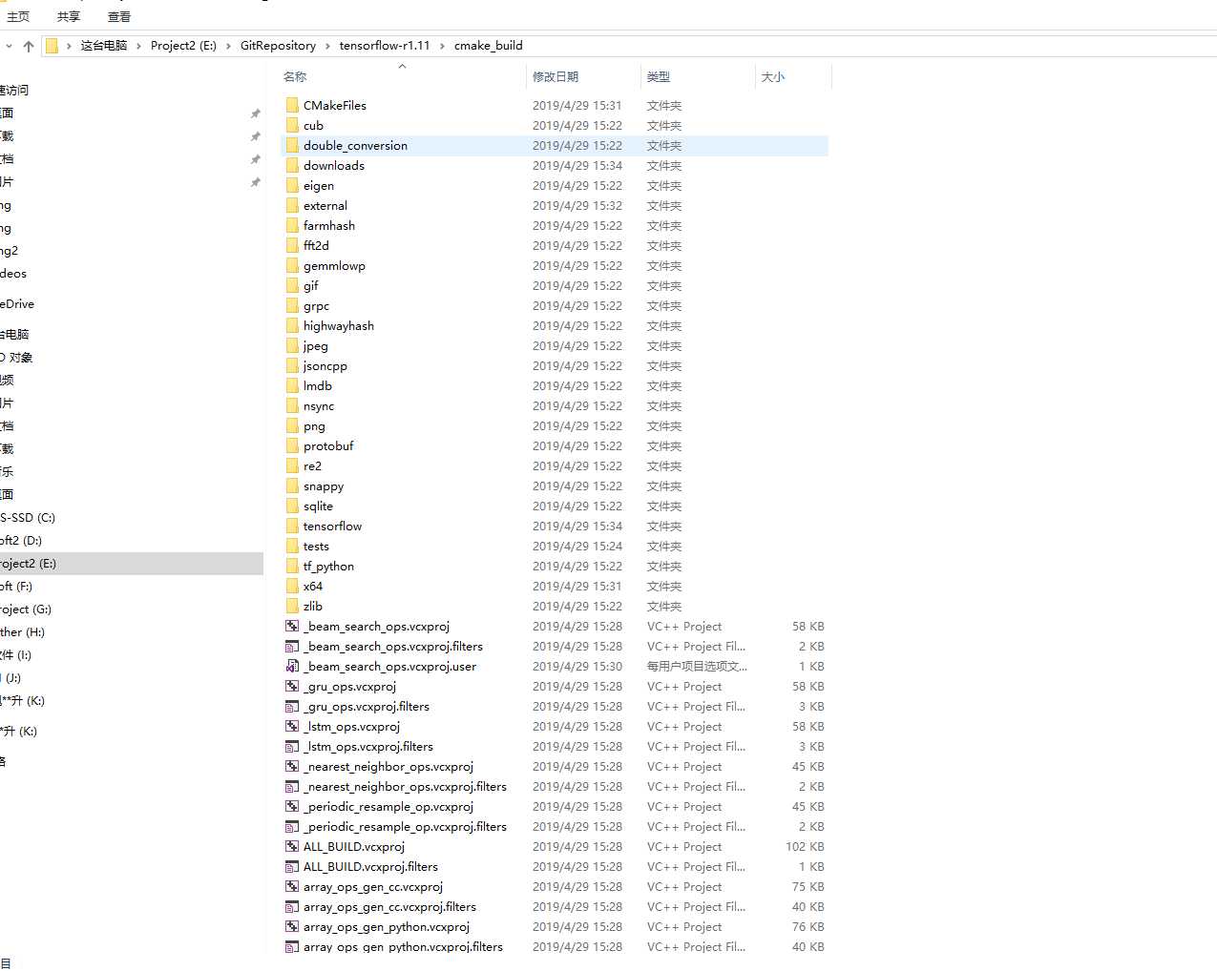The image size is (1217, 971).
Task: Select the highwayhash folder name
Action: tap(339, 325)
